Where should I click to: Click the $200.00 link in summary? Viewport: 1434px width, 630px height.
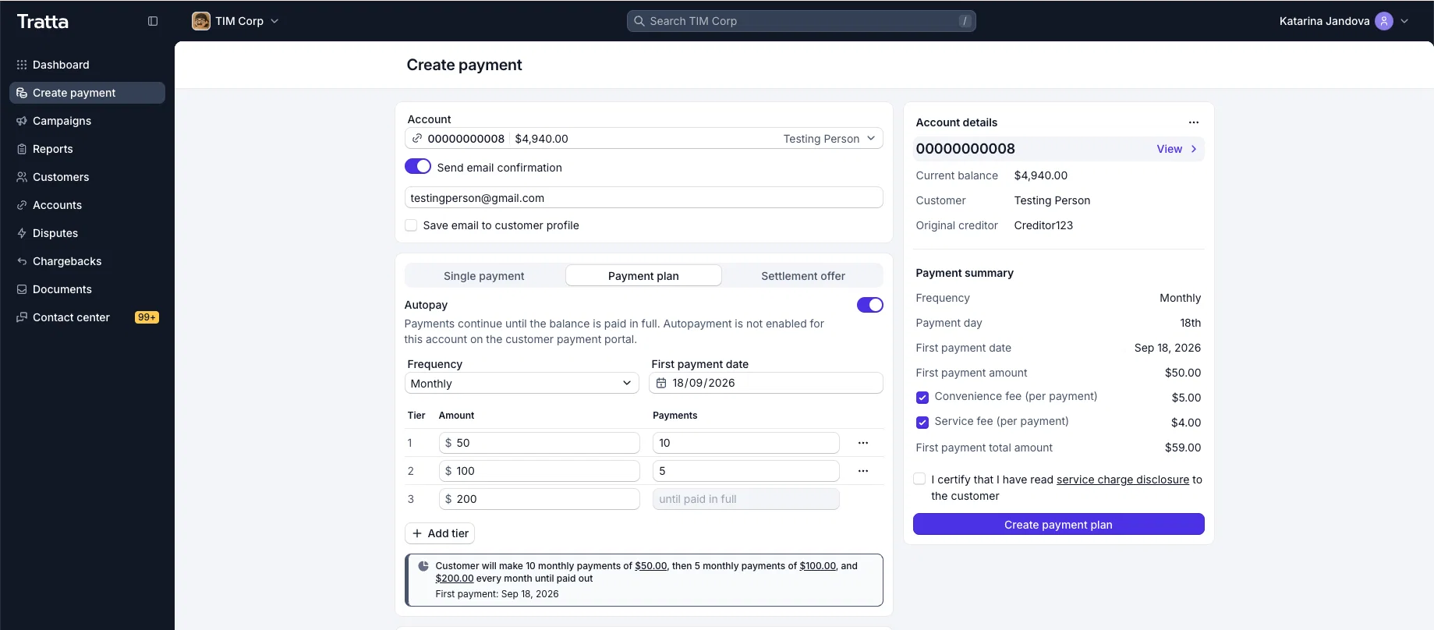tap(455, 579)
